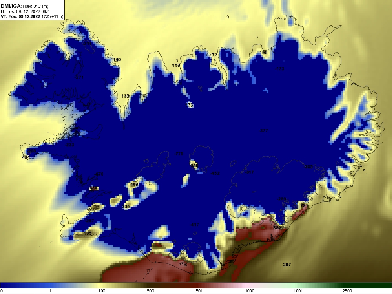Screen dimensions: 392x294
Task: Click the 'VT: Fös. 09.12.2022 17Z (+11 h)' line
Action: [32, 17]
